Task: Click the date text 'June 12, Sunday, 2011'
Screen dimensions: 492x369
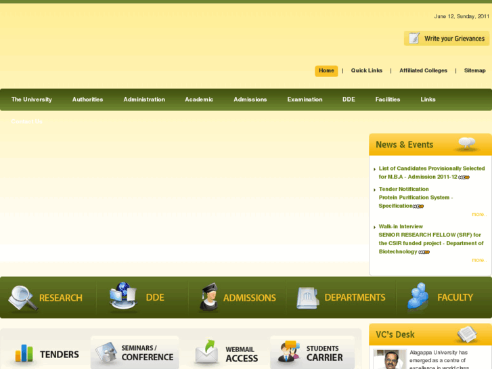Action: point(462,16)
